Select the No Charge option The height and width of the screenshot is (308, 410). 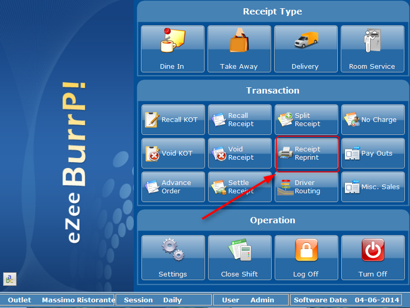(373, 119)
